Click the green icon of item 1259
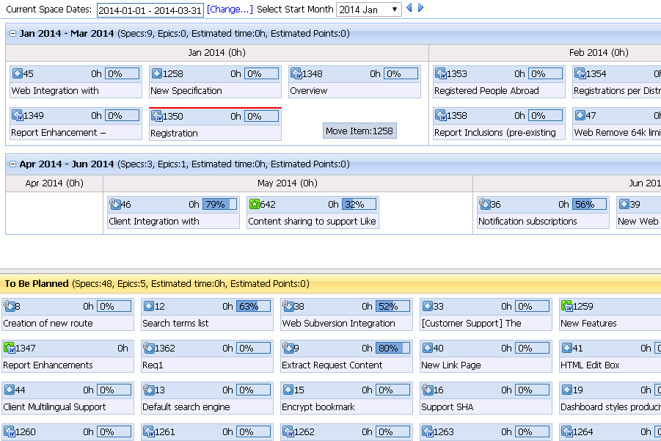Image resolution: width=661 pixels, height=441 pixels. (x=566, y=306)
